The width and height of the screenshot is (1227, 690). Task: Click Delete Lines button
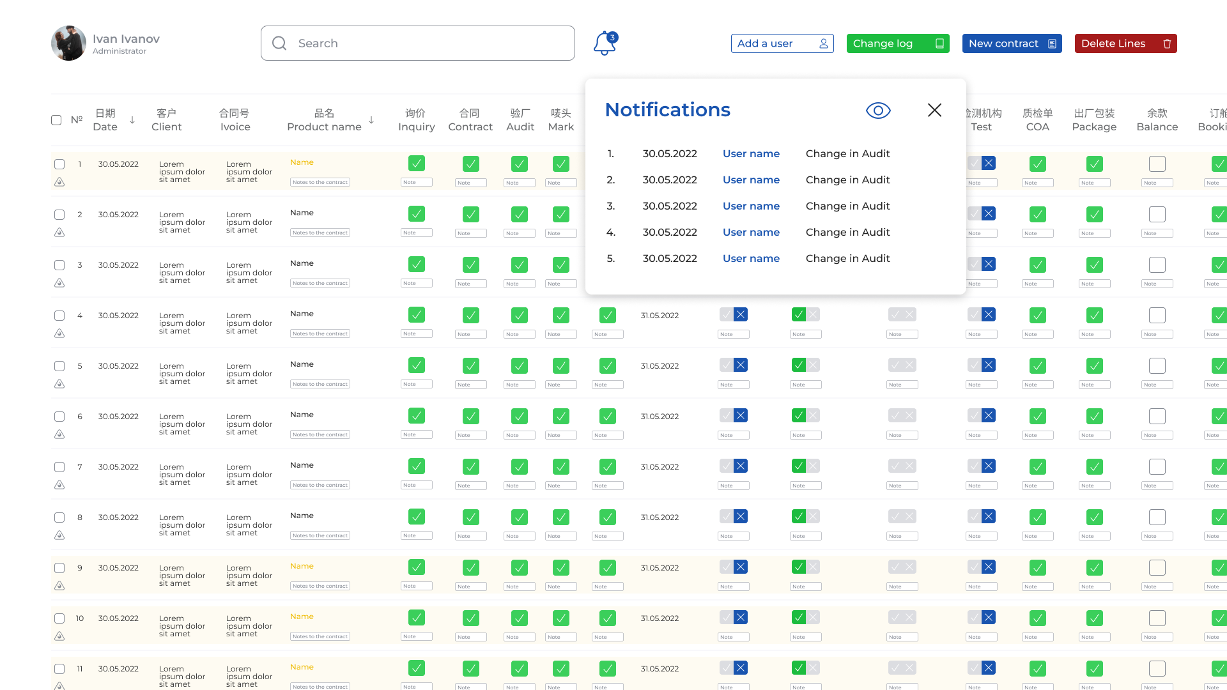1126,43
